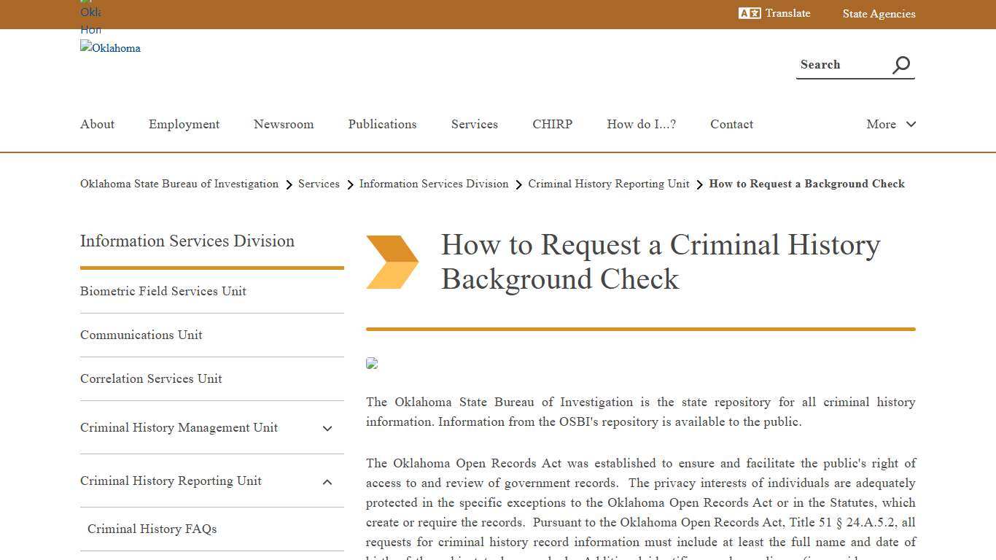The image size is (996, 560).
Task: Click the breadcrumb chevron after Services
Action: (350, 184)
